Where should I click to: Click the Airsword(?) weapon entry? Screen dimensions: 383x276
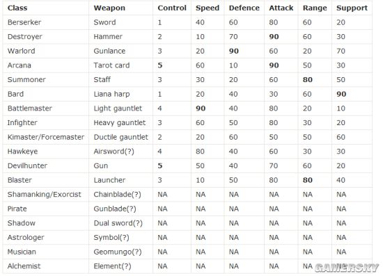pos(114,152)
